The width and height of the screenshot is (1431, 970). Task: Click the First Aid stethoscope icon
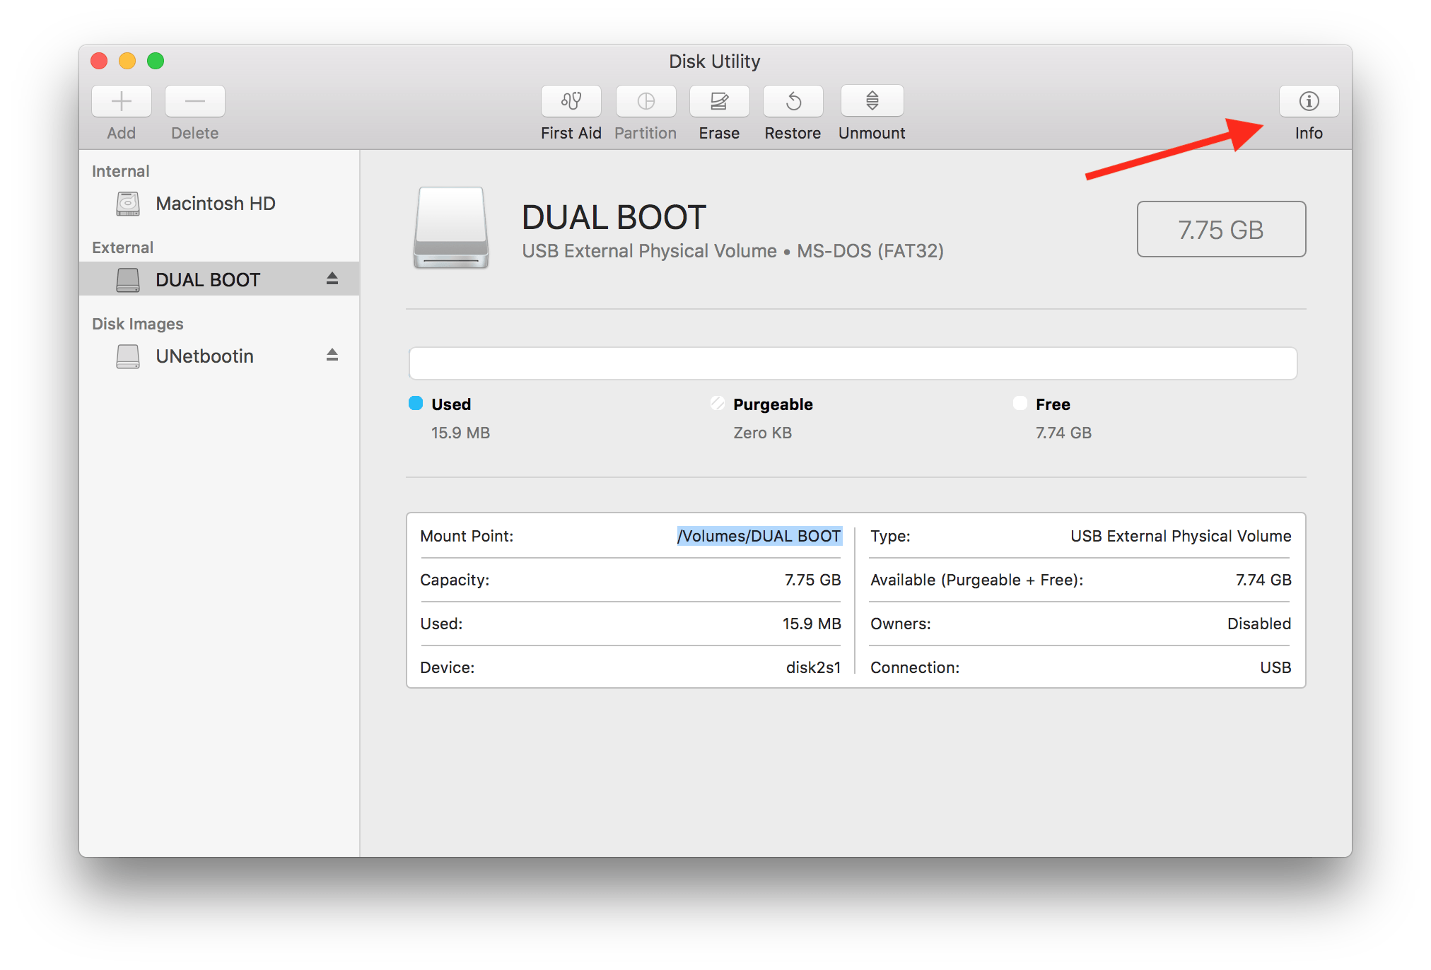coord(571,101)
